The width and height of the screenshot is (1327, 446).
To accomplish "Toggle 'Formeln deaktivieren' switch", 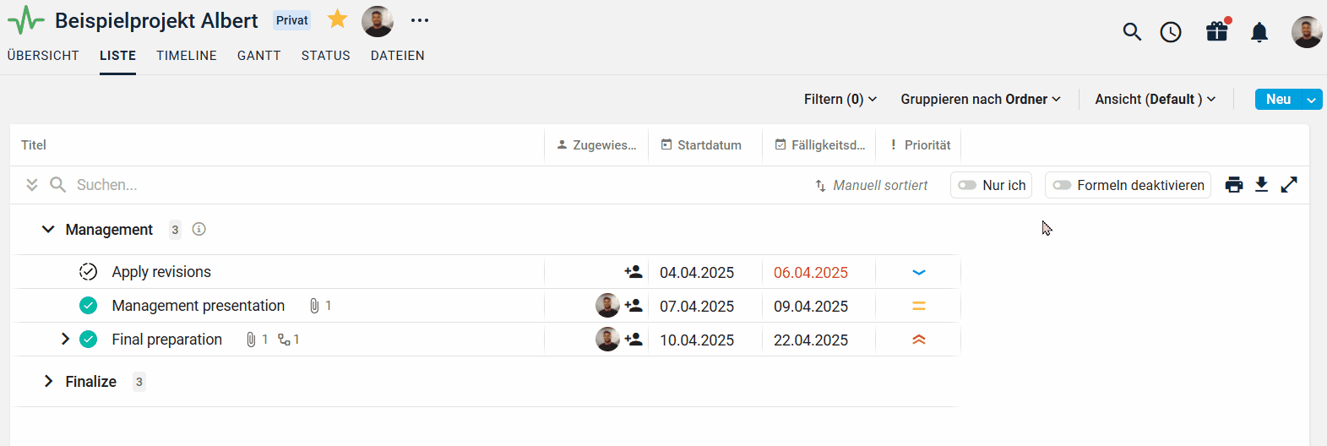I will point(1063,185).
